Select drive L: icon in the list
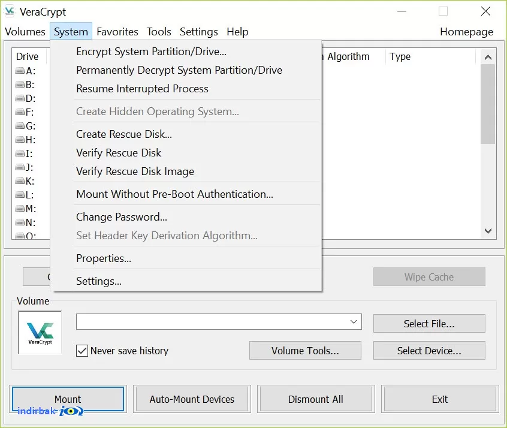This screenshot has height=428, width=507. tap(20, 195)
